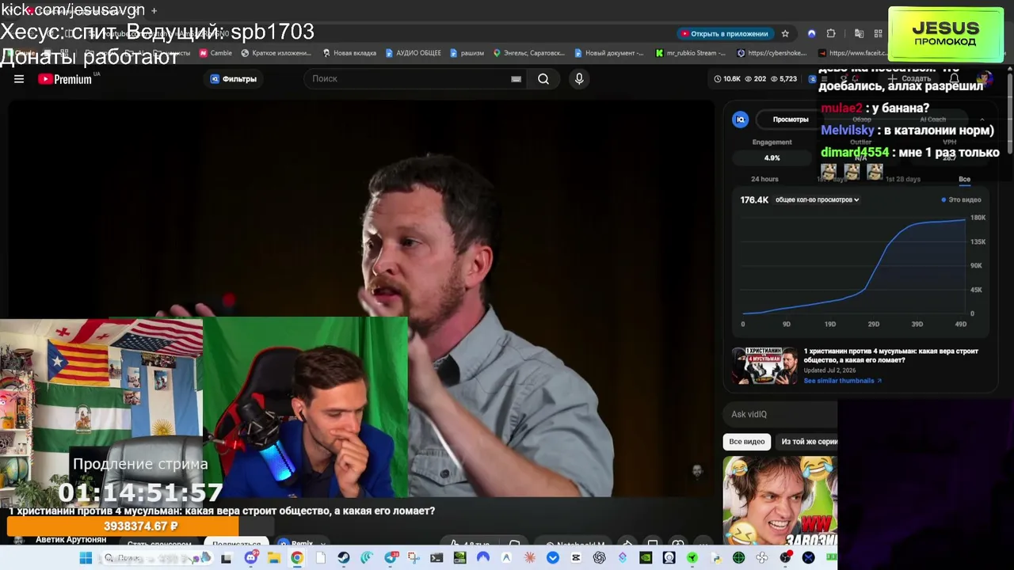Open the CapCut app on the taskbar
Viewport: 1014px width, 570px height.
[x=576, y=558]
